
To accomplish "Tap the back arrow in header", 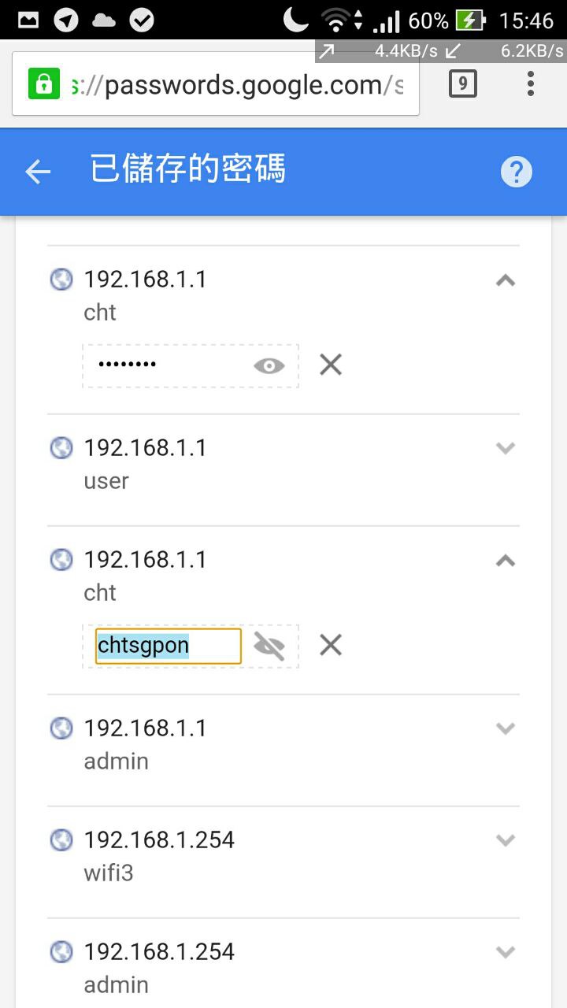I will point(38,172).
